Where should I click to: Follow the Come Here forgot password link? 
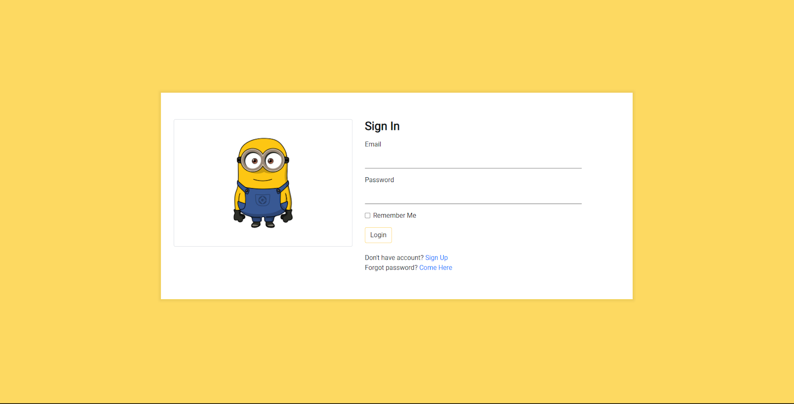tap(436, 268)
